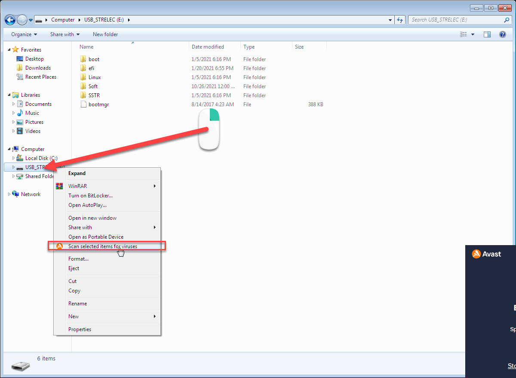
Task: Toggle the preview pane icon
Action: (487, 34)
